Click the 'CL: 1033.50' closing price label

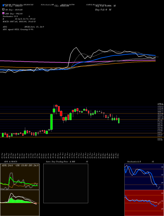62,6
